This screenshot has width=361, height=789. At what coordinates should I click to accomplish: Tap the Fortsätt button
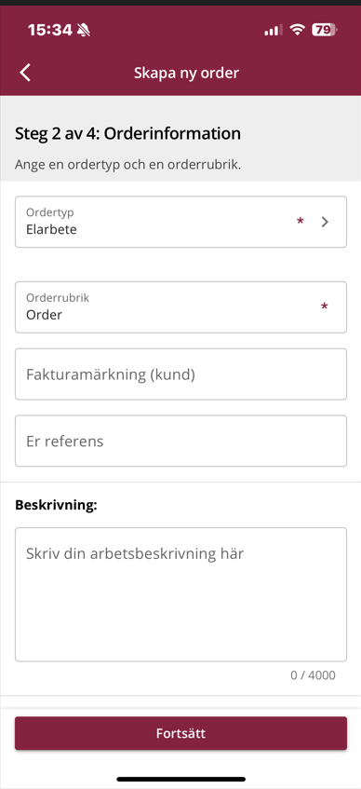181,734
